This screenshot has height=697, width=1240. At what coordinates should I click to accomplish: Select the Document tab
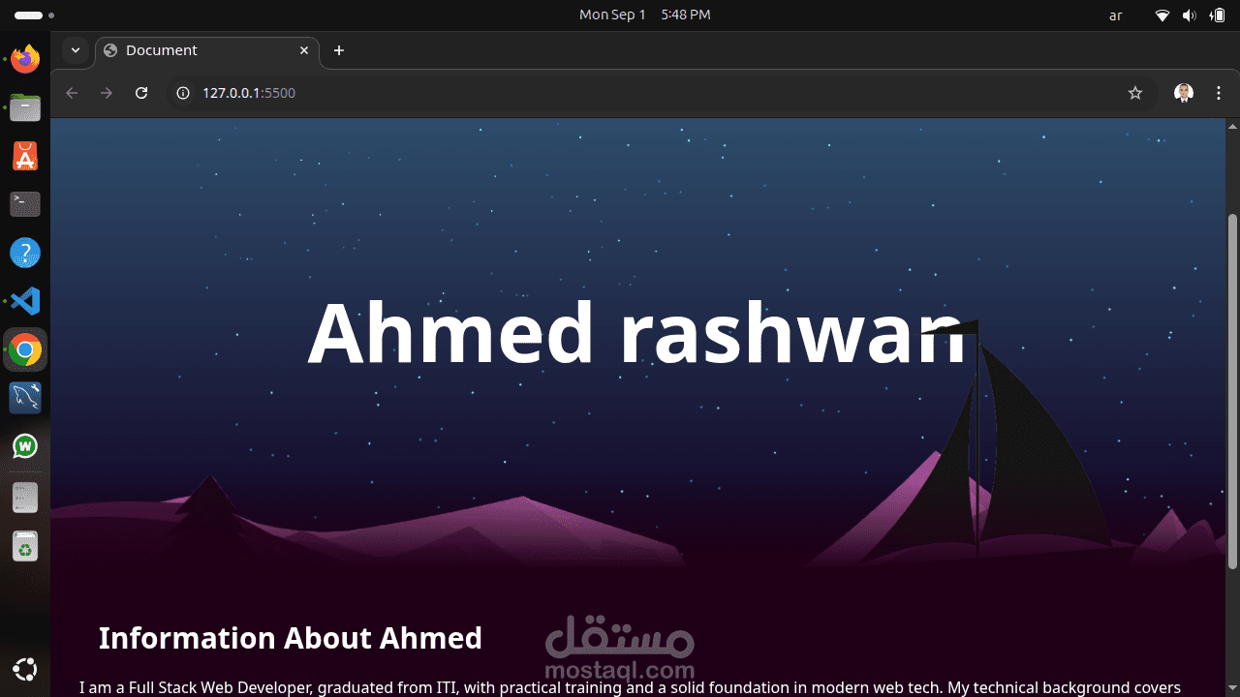[207, 50]
